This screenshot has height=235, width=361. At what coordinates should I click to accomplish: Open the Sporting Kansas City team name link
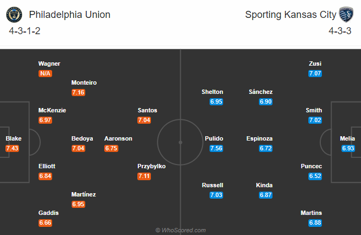[x=290, y=15]
